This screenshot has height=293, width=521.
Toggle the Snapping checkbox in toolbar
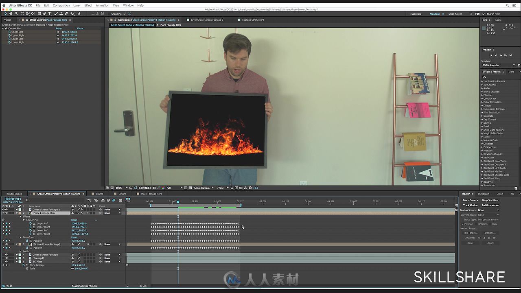109,14
